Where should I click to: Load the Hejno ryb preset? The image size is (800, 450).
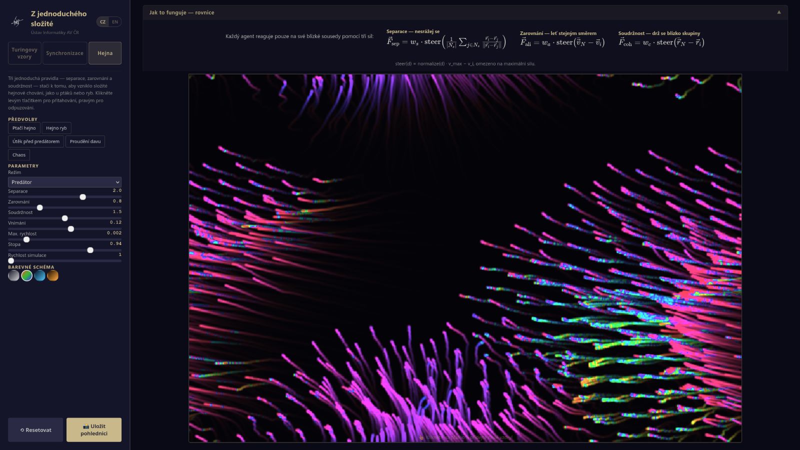[x=56, y=128]
